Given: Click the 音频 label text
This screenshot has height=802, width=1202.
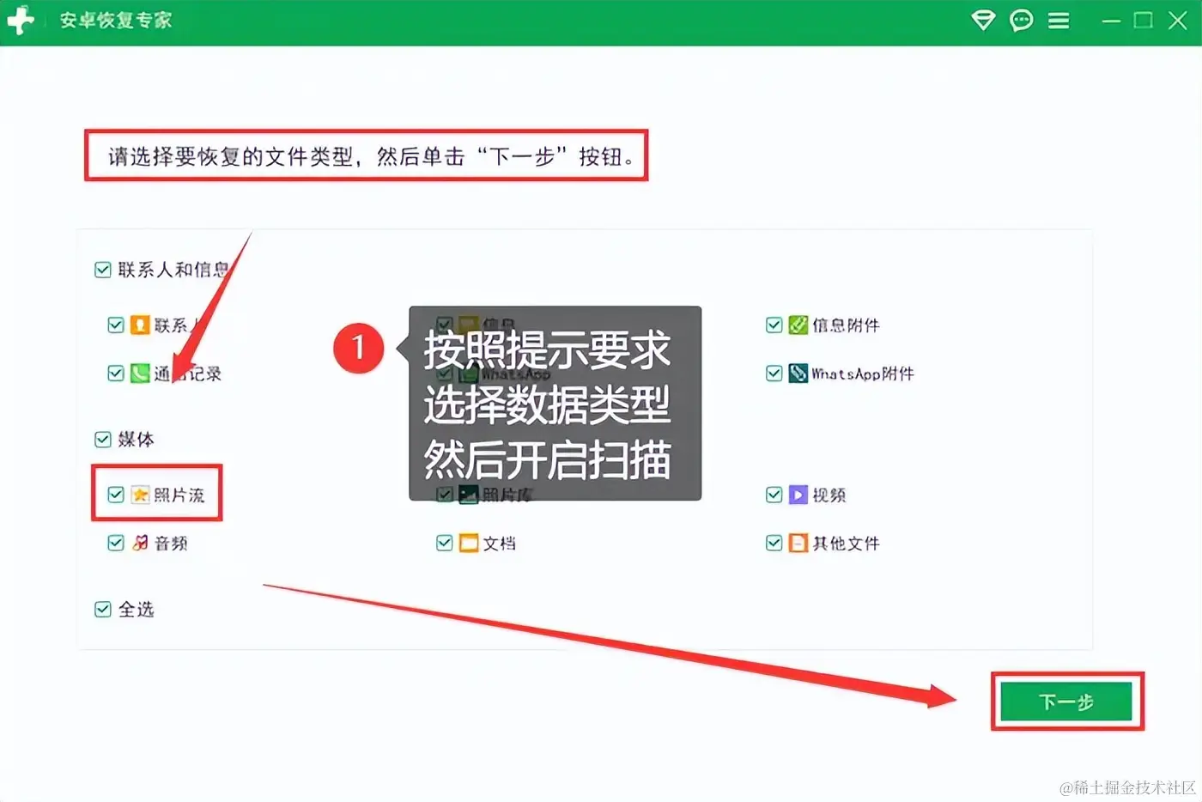Looking at the screenshot, I should coord(171,543).
